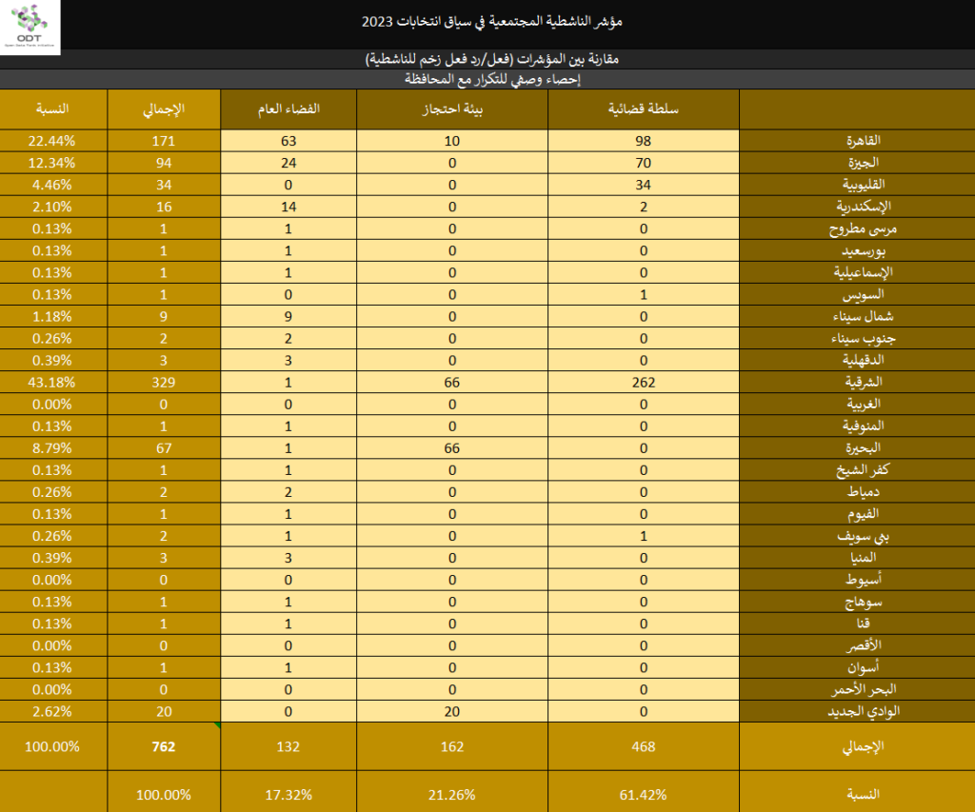This screenshot has width=975, height=812.
Task: Click the النسبة column header at the top
Action: pyautogui.click(x=52, y=109)
